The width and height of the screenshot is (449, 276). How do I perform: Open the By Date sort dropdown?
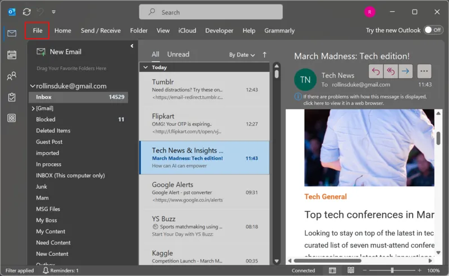coord(242,55)
